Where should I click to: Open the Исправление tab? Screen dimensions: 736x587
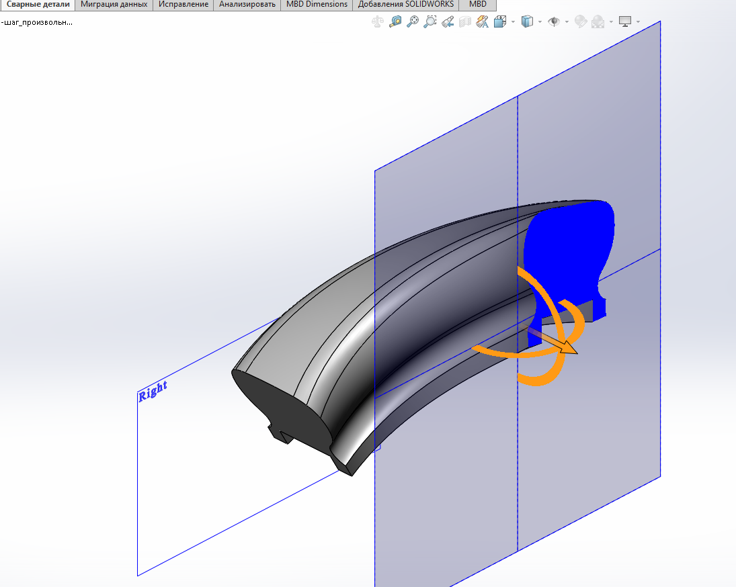pos(183,5)
